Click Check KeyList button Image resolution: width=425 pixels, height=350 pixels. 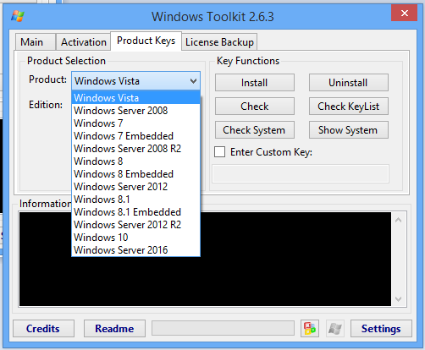(349, 107)
